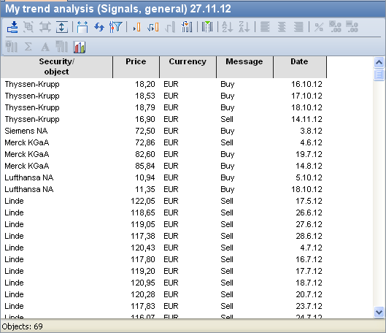This screenshot has width=386, height=333.
Task: Click the scrollbar down arrow
Action: click(379, 312)
